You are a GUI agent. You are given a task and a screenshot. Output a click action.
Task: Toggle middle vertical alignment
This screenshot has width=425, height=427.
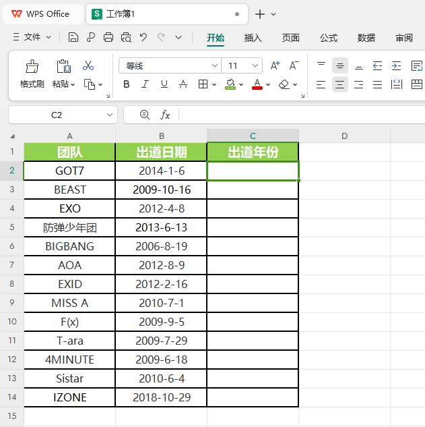pos(340,65)
